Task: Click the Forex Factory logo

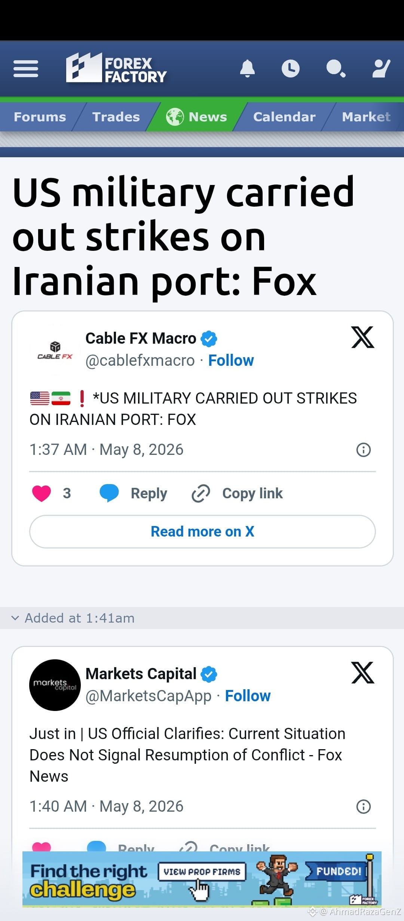Action: coord(116,68)
